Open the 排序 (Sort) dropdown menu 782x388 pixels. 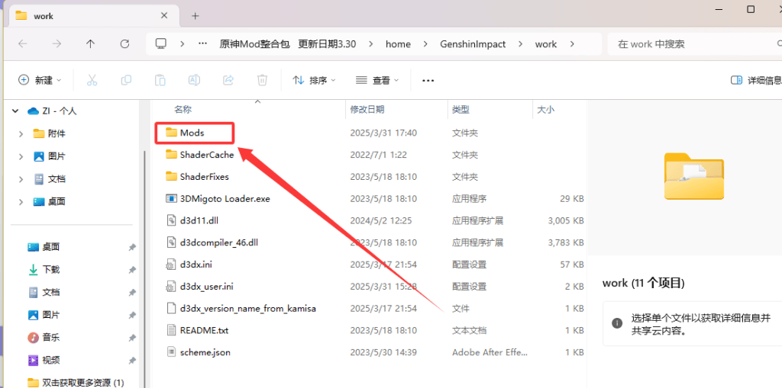coord(314,80)
